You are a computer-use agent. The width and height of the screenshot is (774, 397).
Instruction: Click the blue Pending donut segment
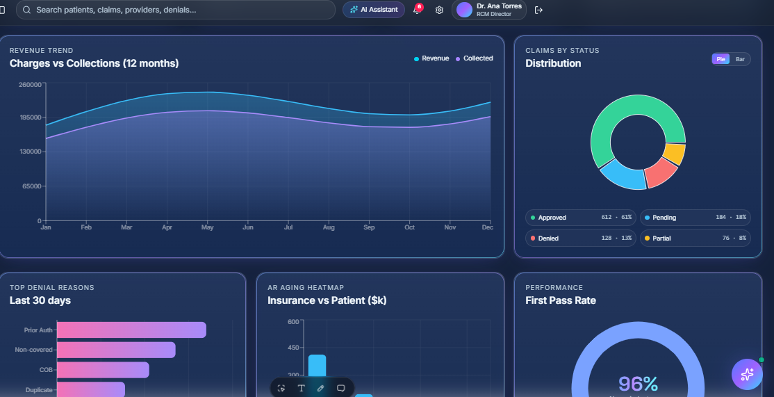625,177
